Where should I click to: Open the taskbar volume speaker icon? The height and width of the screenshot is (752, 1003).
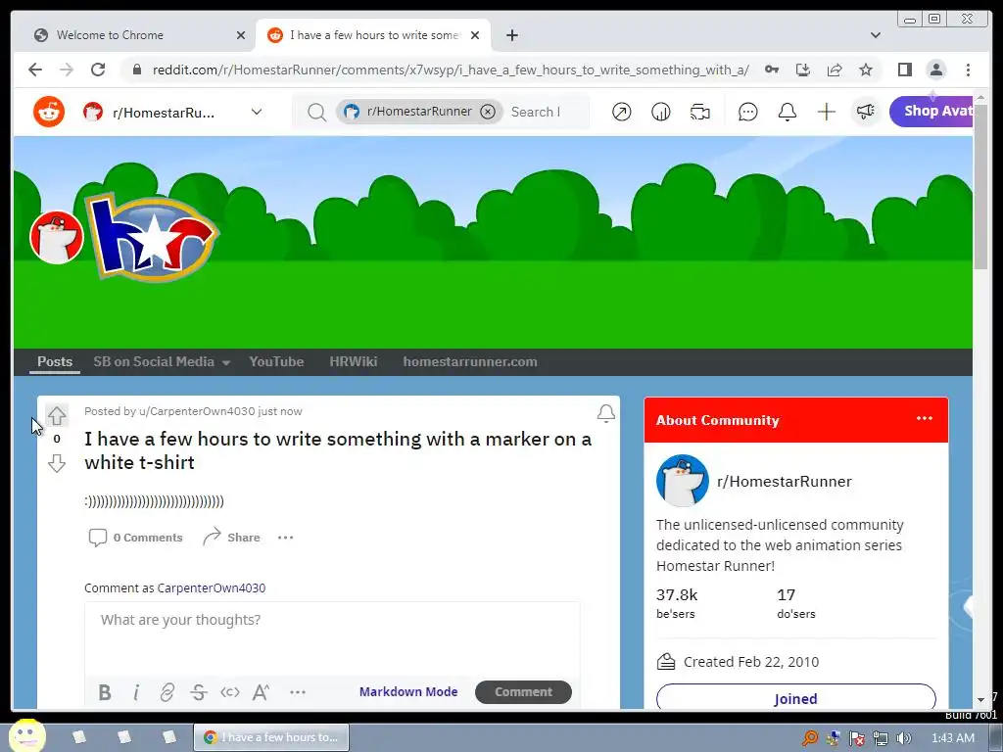point(904,738)
